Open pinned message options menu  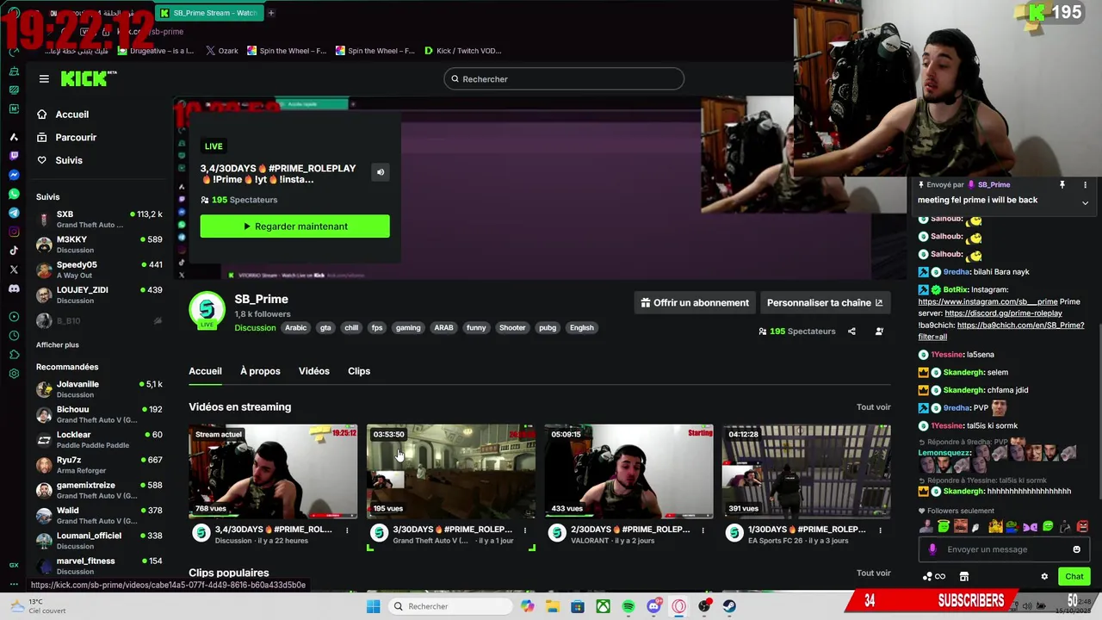1085,185
